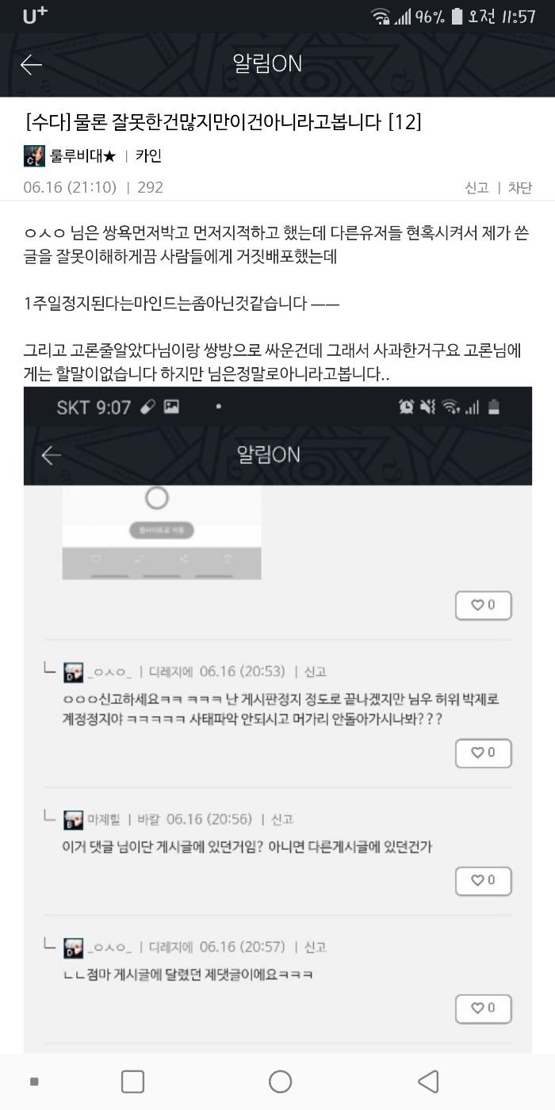
Task: Like the 20:53 comment by _ㅇㅅㅇ_
Action: pos(484,752)
